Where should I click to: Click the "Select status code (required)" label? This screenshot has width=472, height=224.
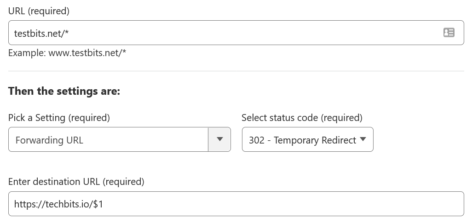[302, 118]
